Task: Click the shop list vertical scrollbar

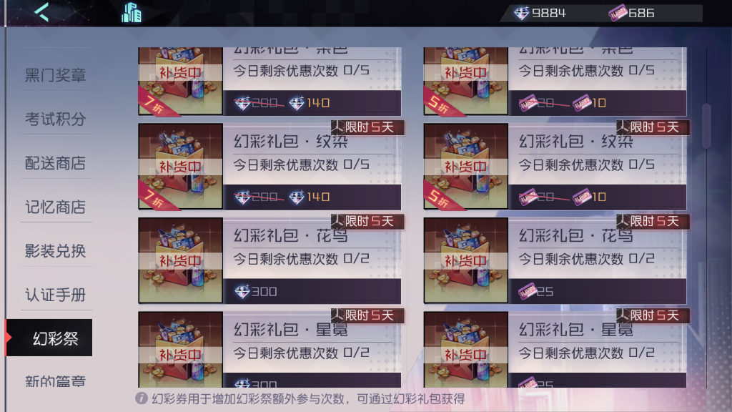Action: click(706, 126)
